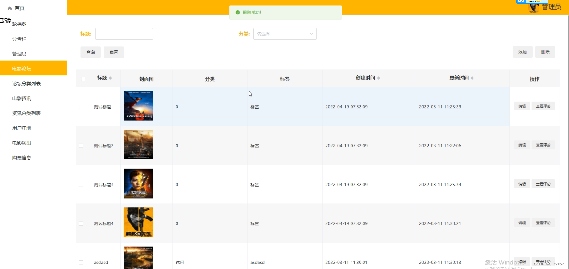The width and height of the screenshot is (569, 269).
Task: Click 查看评论 for row 测试标题4
Action: [543, 223]
